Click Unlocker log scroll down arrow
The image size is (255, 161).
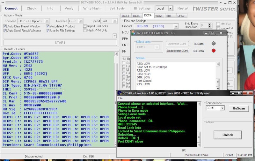click(x=199, y=145)
